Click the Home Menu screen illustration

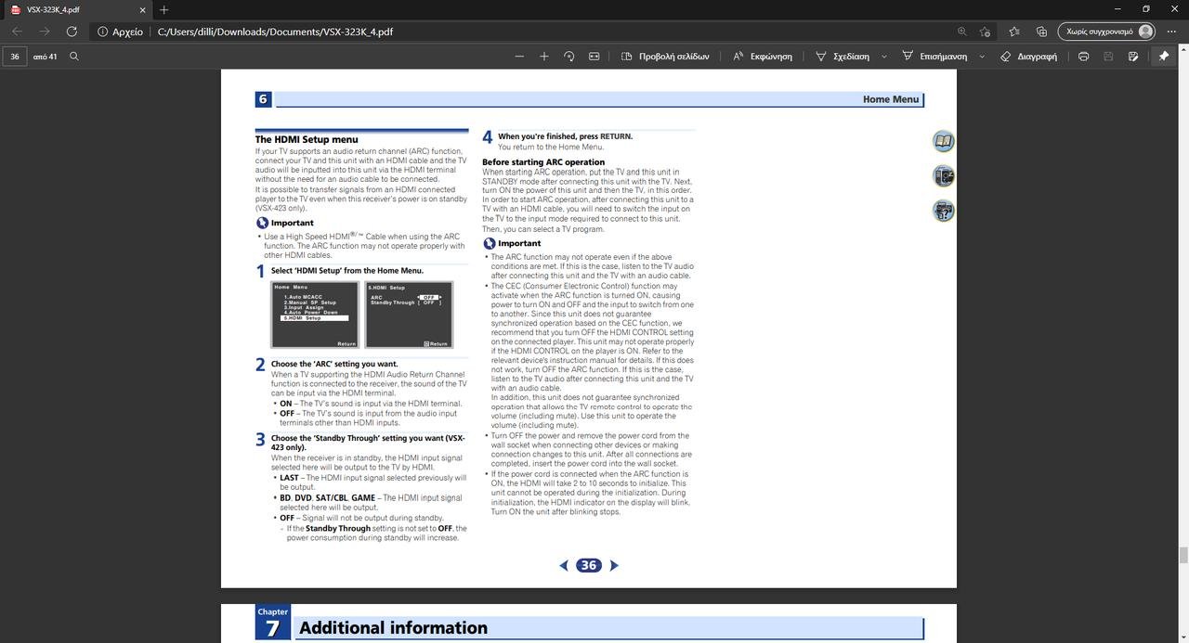[314, 315]
